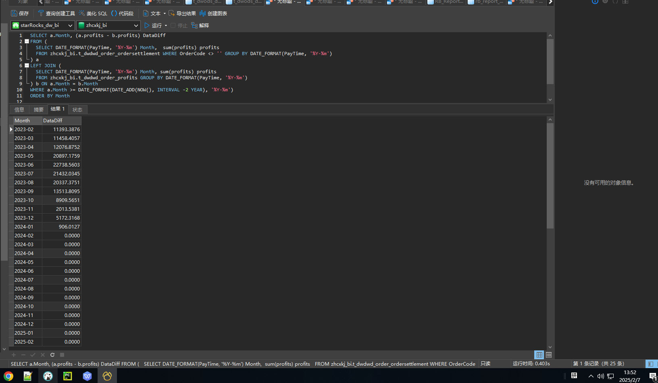658x383 pixels.
Task: Select the 2025-02 month cell
Action: coord(28,342)
